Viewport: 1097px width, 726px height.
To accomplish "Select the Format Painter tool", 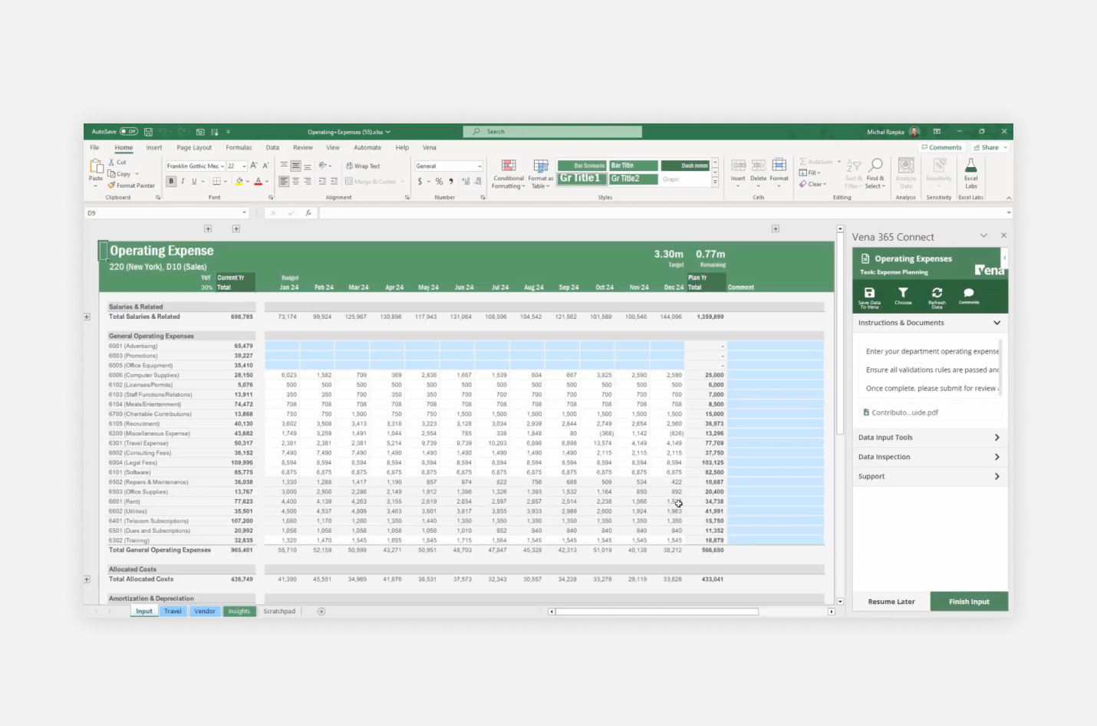I will tap(131, 185).
